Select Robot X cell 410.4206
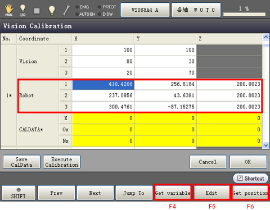Viewport: 270px width, 210px height. tap(103, 84)
